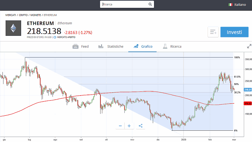Click the market open clock icon
The height and width of the screenshot is (142, 252).
tap(55, 37)
